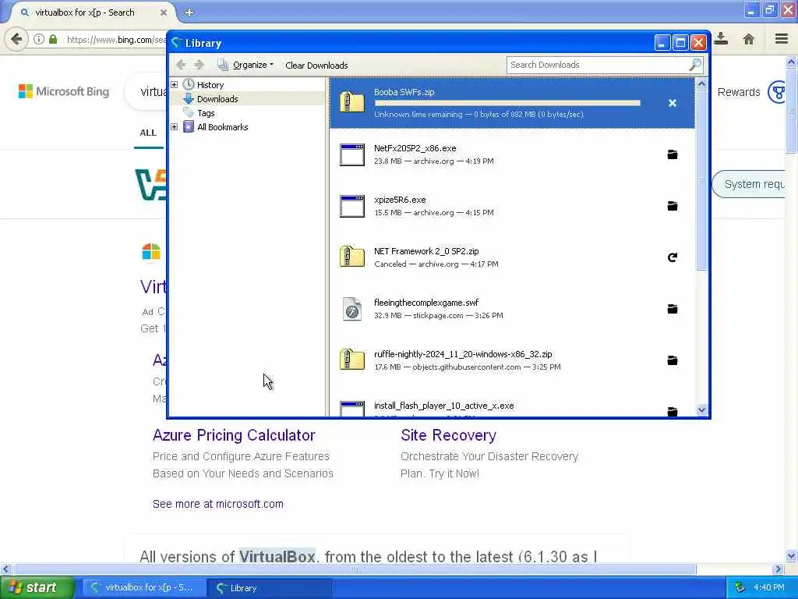
Task: Click See more at microsoft.com
Action: click(x=218, y=504)
